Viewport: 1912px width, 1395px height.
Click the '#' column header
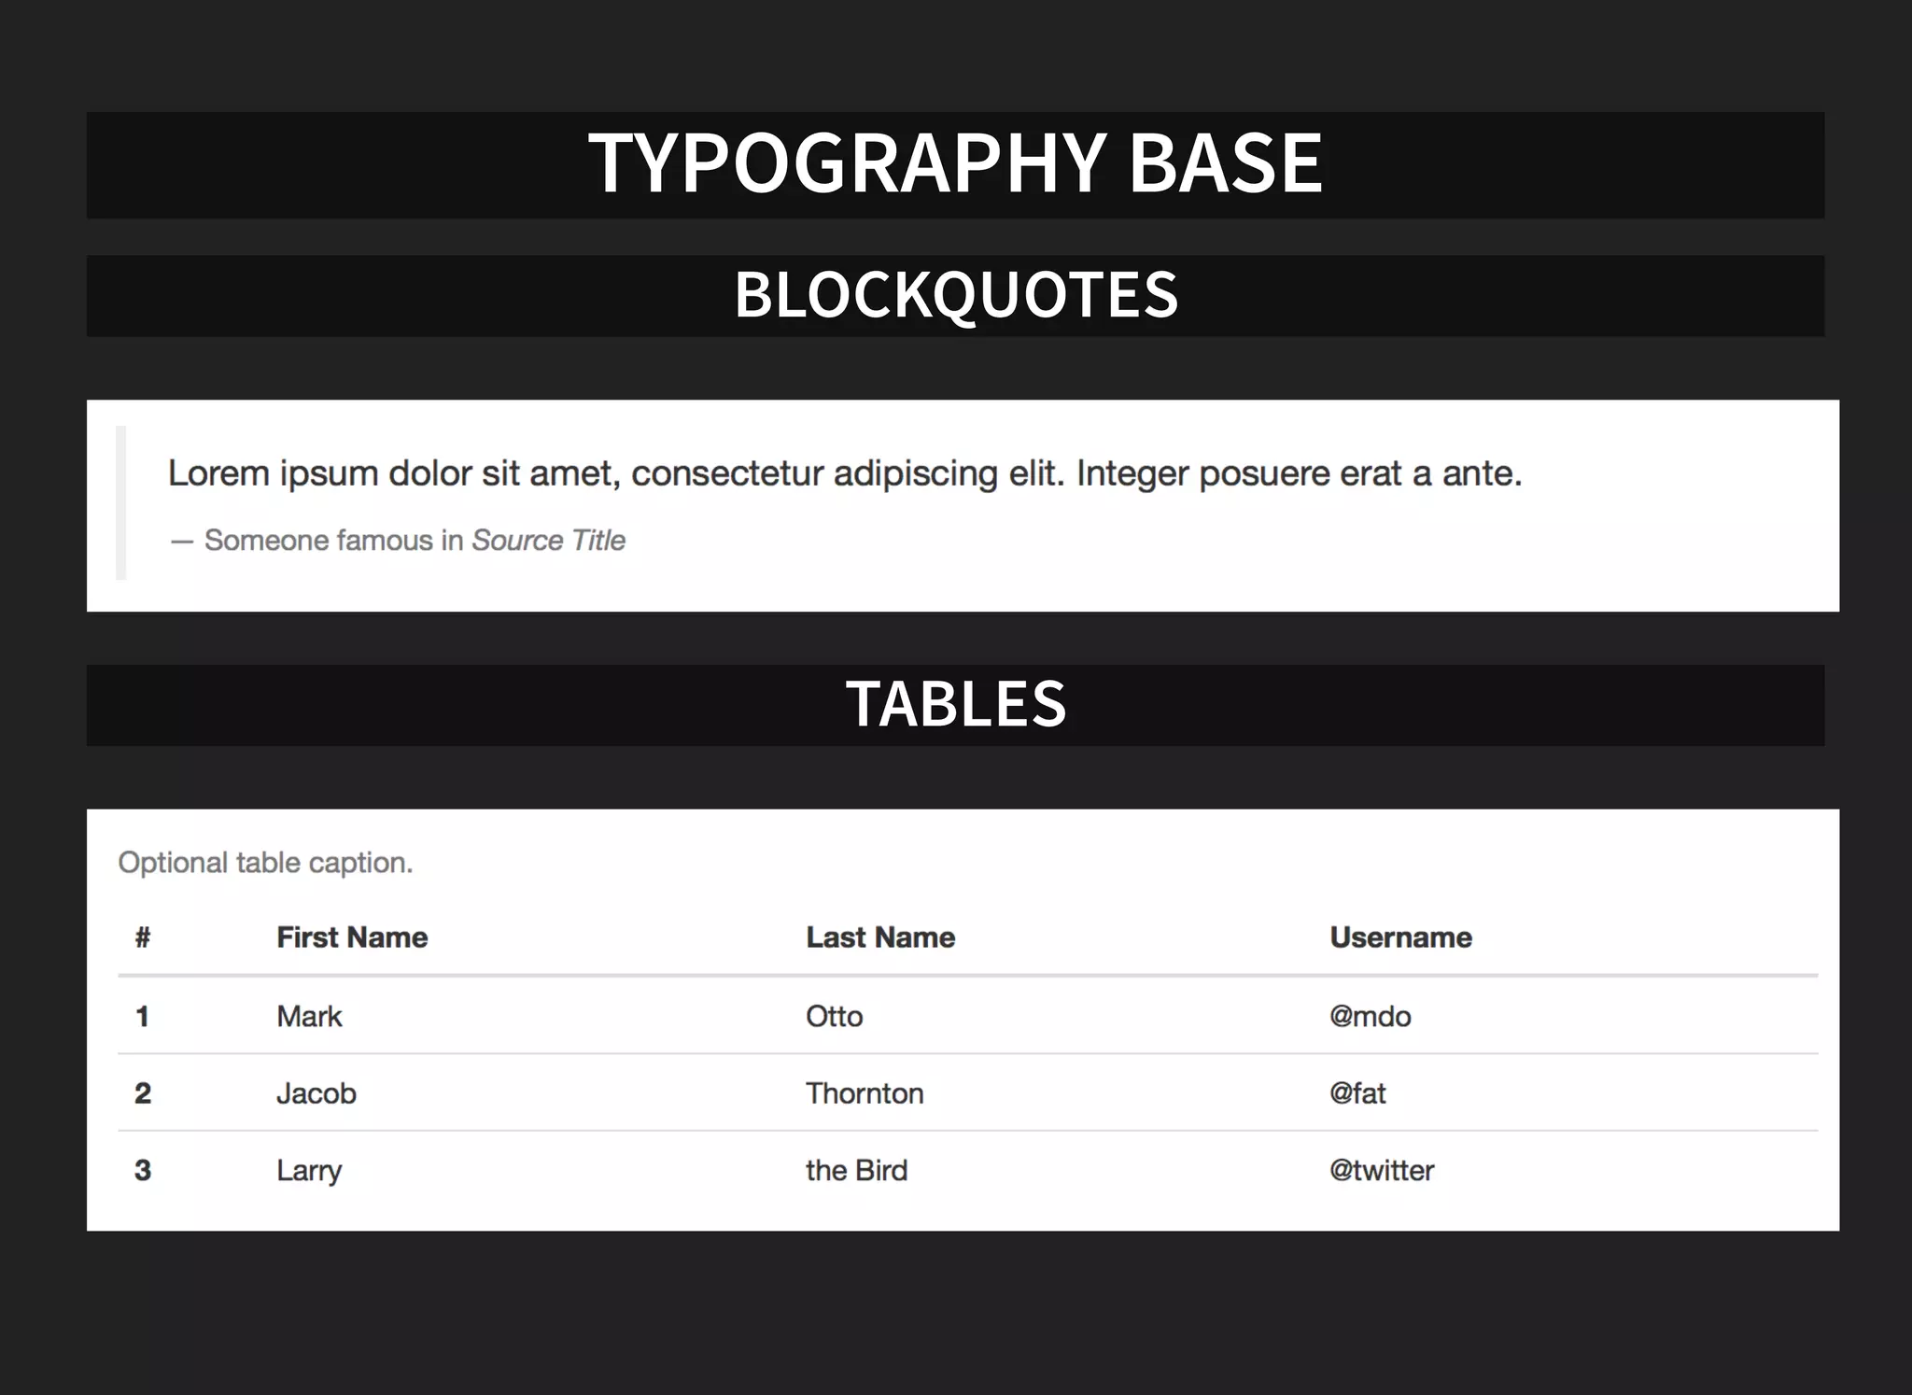pos(143,937)
